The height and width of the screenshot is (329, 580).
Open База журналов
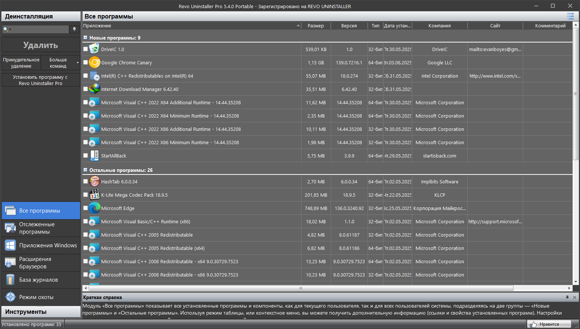[x=41, y=280]
